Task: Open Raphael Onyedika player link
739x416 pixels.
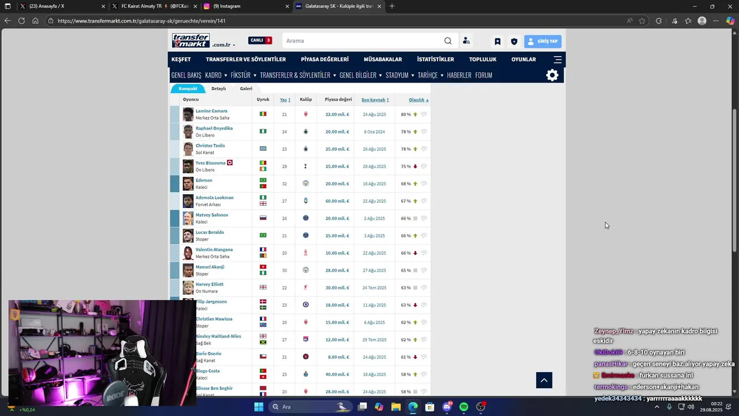Action: click(x=214, y=128)
